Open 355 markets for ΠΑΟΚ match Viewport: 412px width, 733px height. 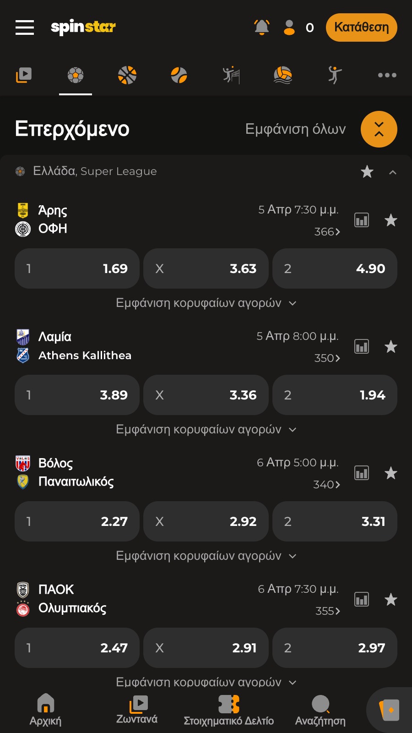[328, 611]
